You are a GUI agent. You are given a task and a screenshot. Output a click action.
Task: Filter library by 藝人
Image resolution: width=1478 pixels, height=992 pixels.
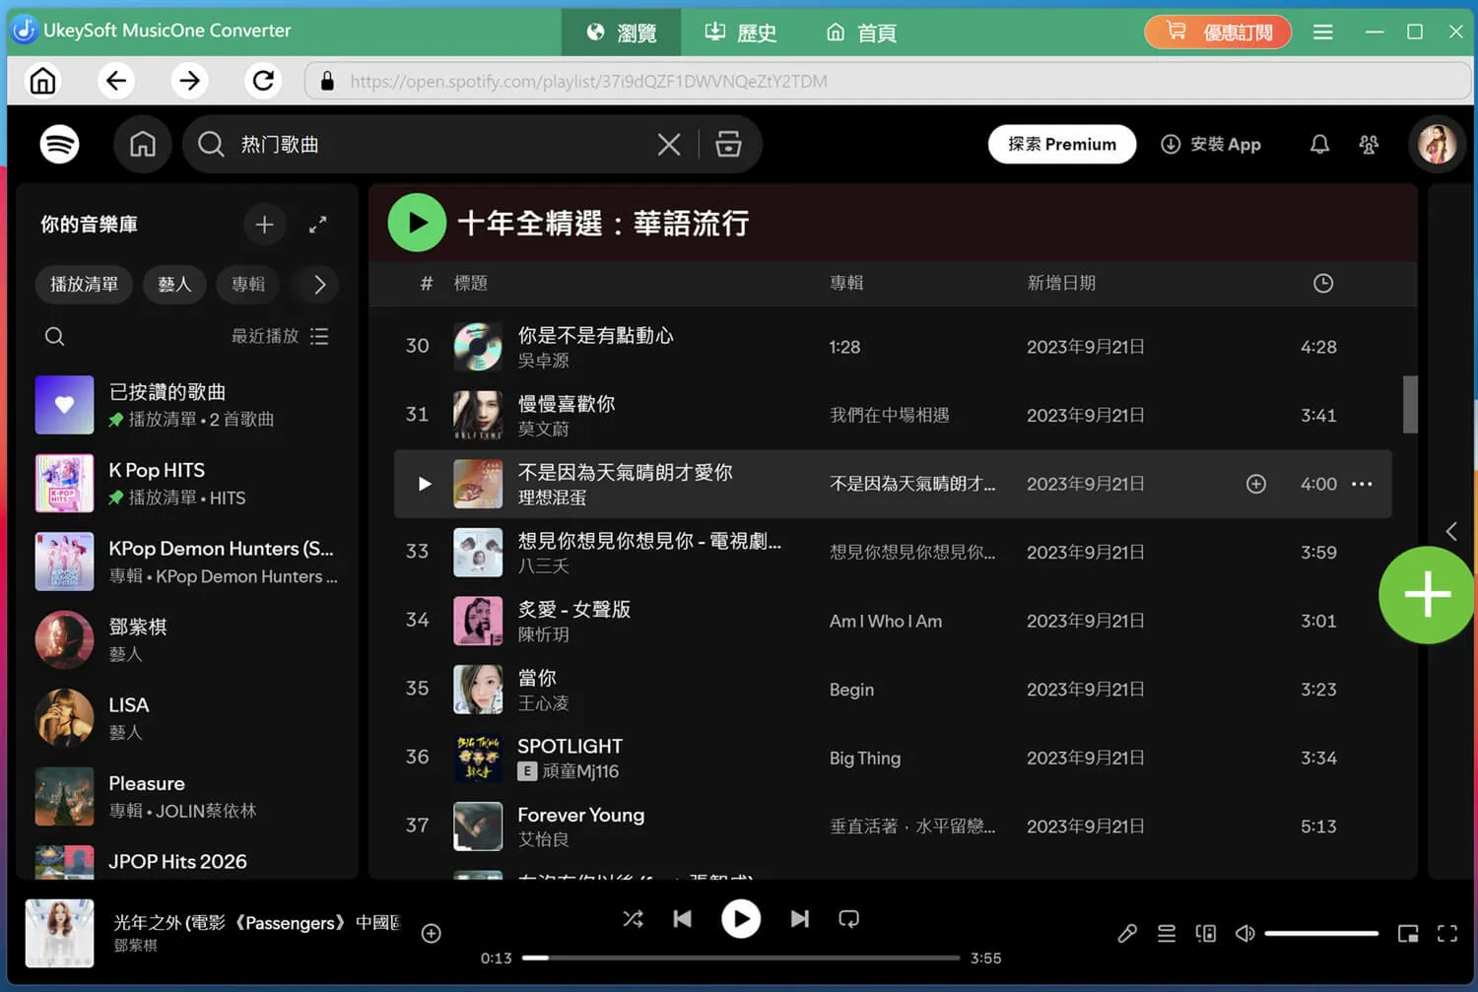click(x=174, y=285)
